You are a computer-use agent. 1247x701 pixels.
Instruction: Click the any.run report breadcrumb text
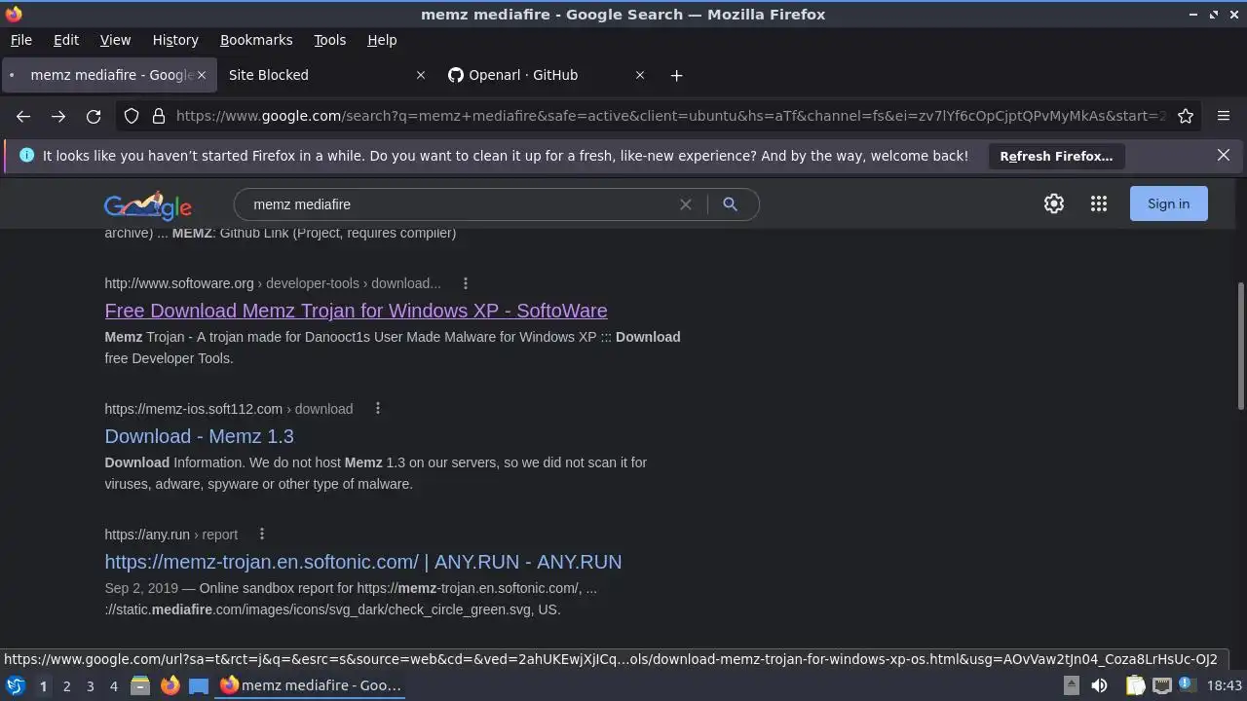point(171,535)
